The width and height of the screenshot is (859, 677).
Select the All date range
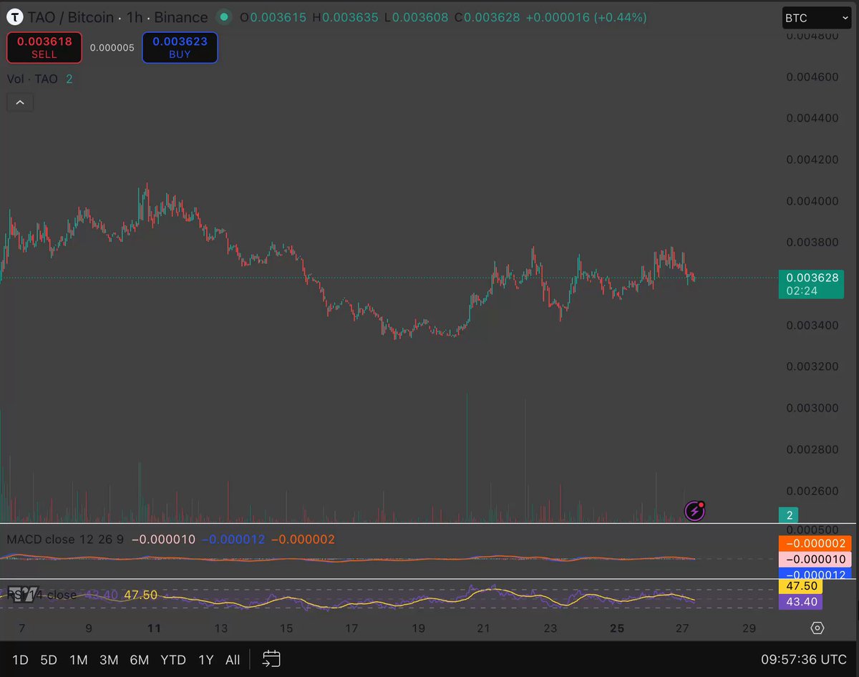233,660
